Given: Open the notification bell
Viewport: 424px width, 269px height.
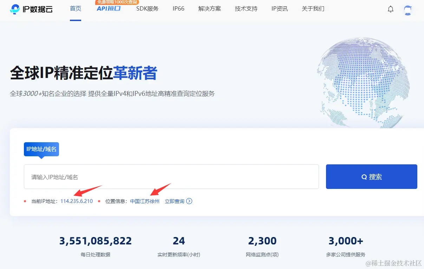Looking at the screenshot, I should 391,9.
